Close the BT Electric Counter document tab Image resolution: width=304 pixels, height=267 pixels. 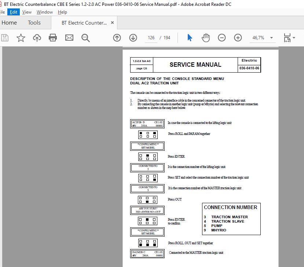(x=112, y=22)
